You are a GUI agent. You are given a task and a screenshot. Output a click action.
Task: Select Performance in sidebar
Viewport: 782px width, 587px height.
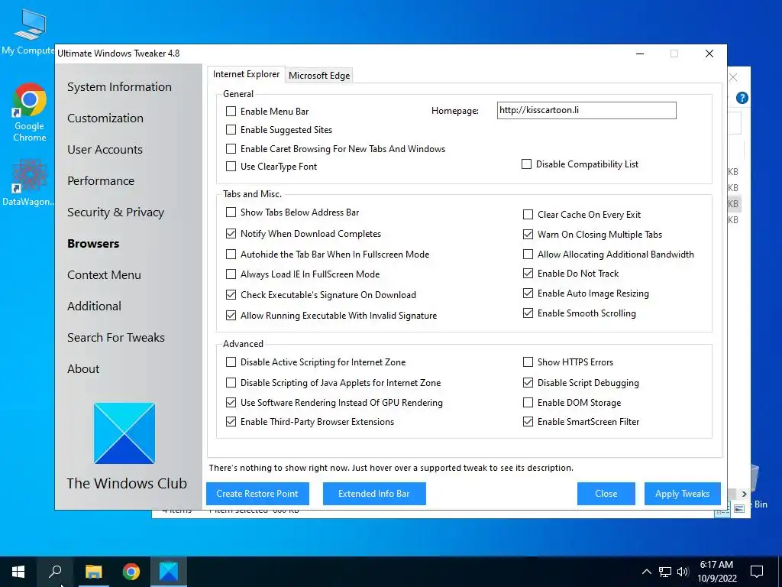(x=101, y=180)
